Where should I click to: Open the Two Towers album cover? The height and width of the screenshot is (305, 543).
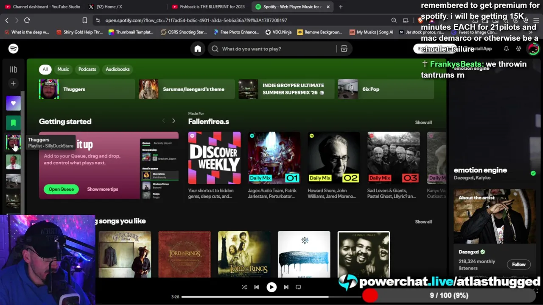(x=244, y=254)
